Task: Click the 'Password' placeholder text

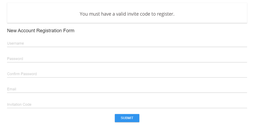Action: click(x=15, y=59)
